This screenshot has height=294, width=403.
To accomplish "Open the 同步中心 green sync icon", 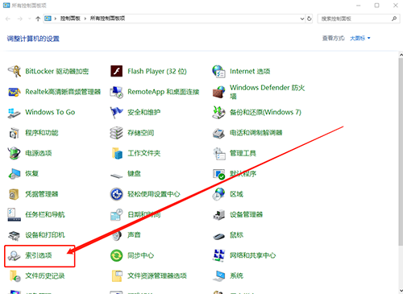I will (x=117, y=255).
